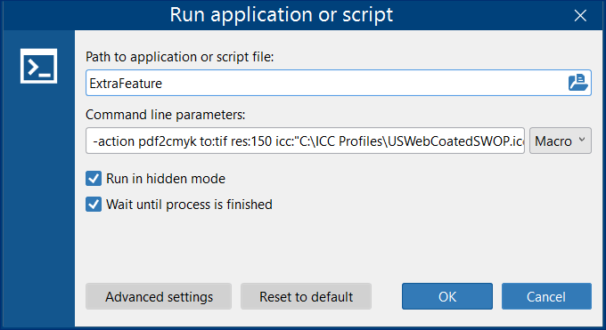Screen dimensions: 606x330
Task: Click the 'Path to application or script file' label
Action: (x=179, y=57)
